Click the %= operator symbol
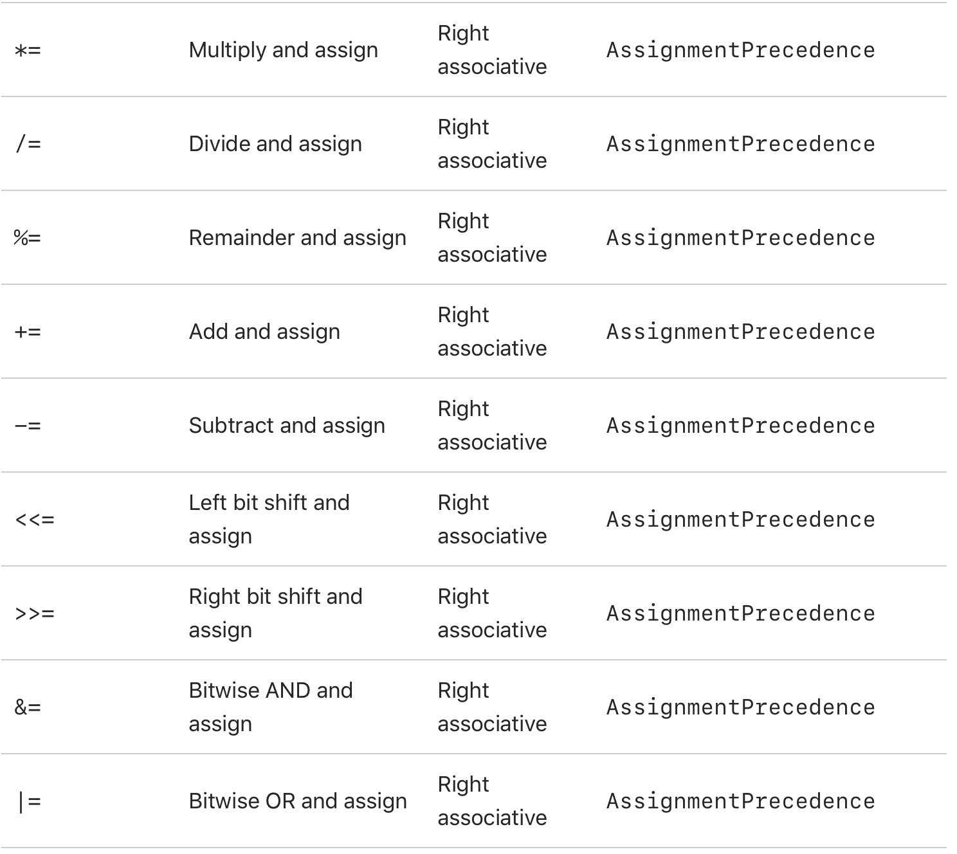This screenshot has height=854, width=957. click(28, 238)
